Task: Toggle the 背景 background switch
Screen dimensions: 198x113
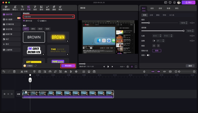Action: pyautogui.click(x=148, y=55)
